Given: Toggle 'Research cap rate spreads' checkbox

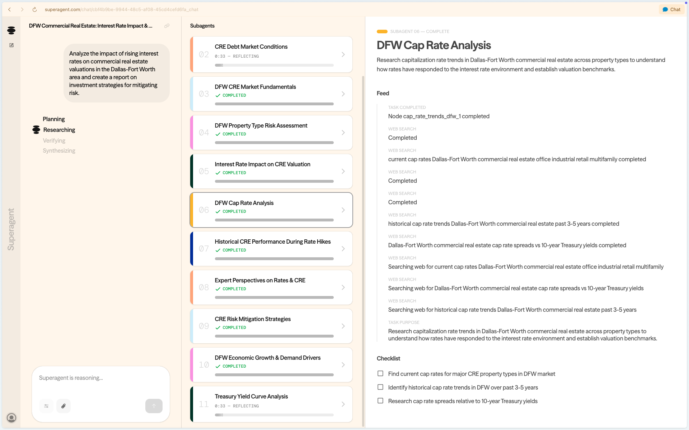Looking at the screenshot, I should tap(380, 401).
